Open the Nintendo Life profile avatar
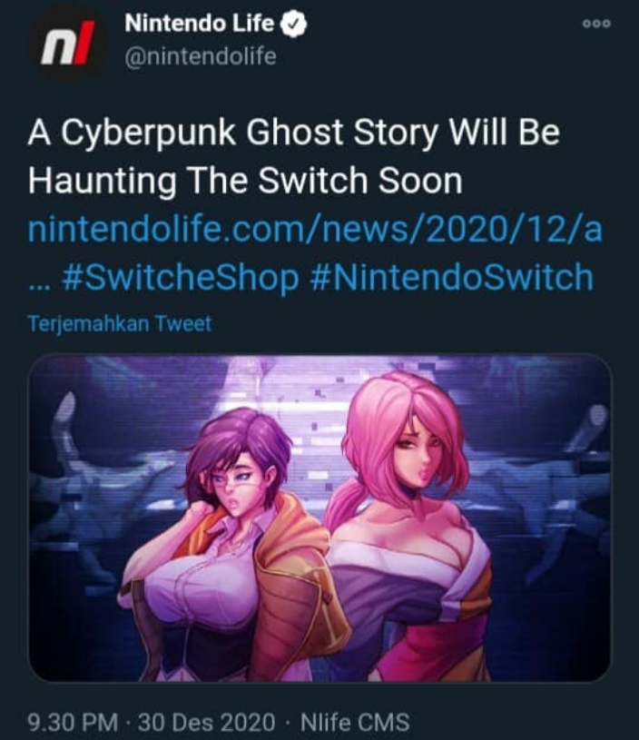This screenshot has width=639, height=740. [67, 42]
